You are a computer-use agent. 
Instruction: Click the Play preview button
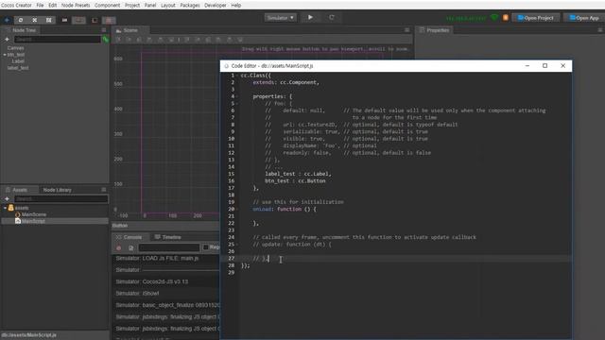pos(310,17)
